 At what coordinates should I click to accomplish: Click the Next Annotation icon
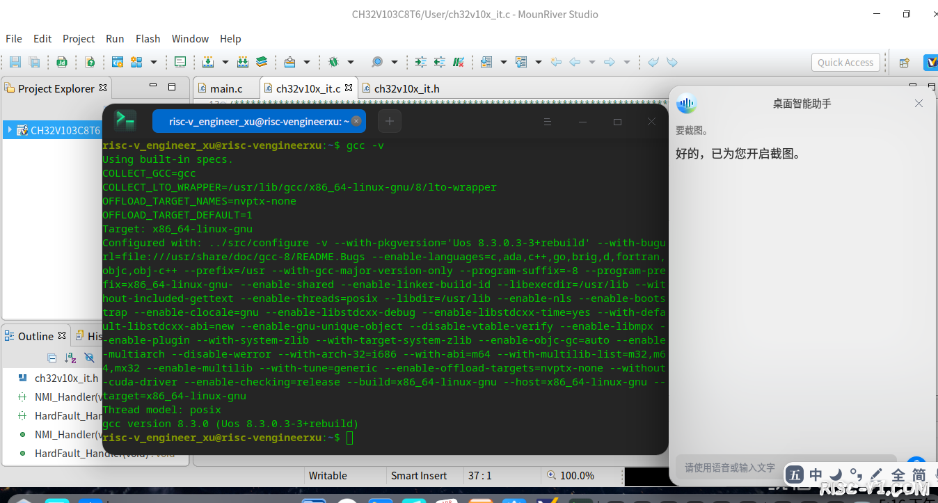(486, 62)
